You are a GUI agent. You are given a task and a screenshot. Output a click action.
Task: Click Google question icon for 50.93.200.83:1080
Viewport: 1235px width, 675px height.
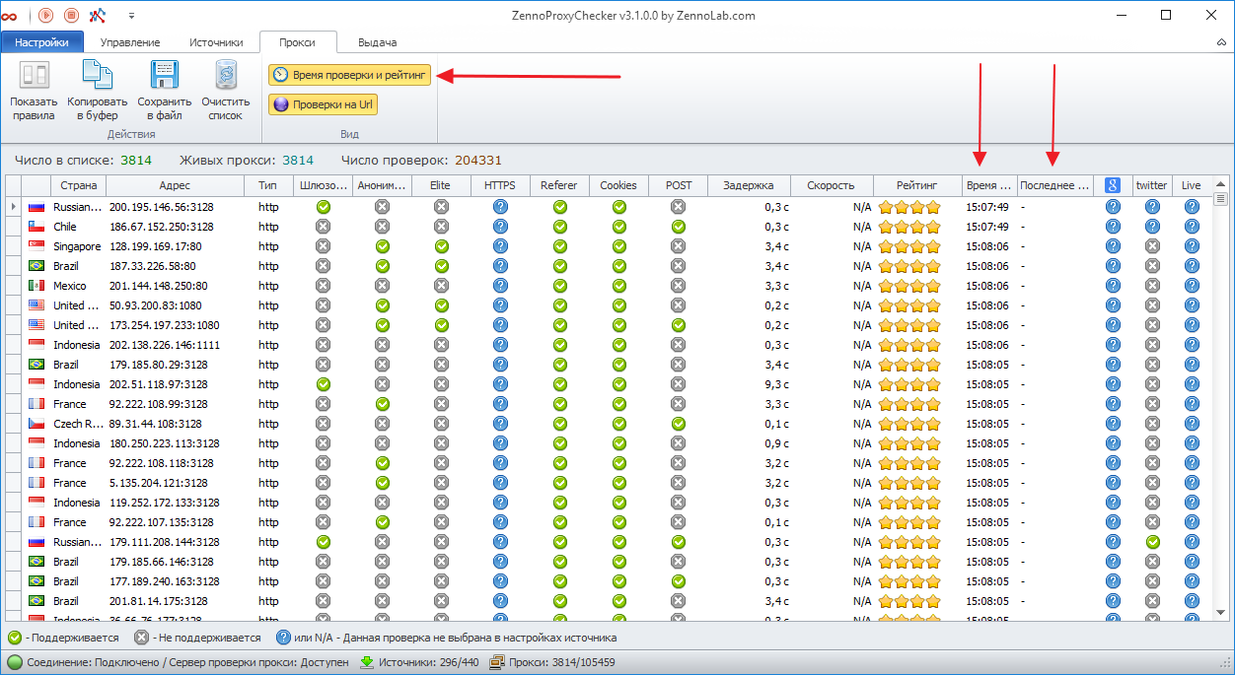tap(1113, 305)
